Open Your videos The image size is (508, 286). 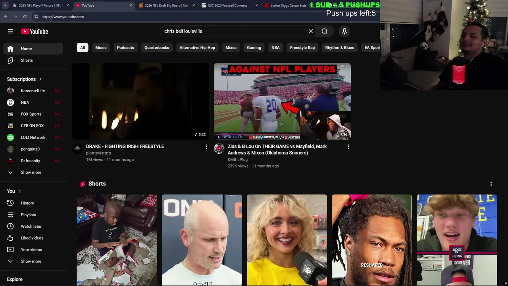point(33,249)
